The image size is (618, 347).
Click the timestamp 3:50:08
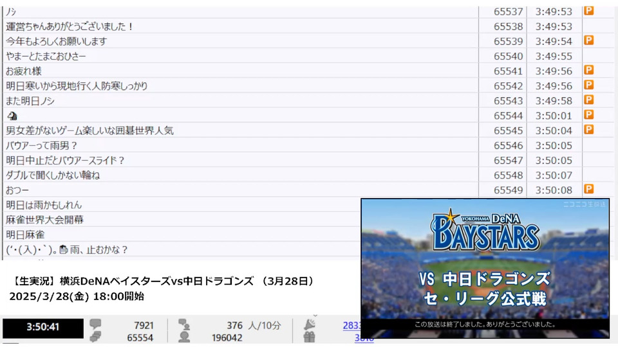554,190
